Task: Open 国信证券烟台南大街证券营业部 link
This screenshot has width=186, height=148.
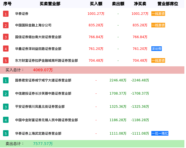Action: [38, 37]
